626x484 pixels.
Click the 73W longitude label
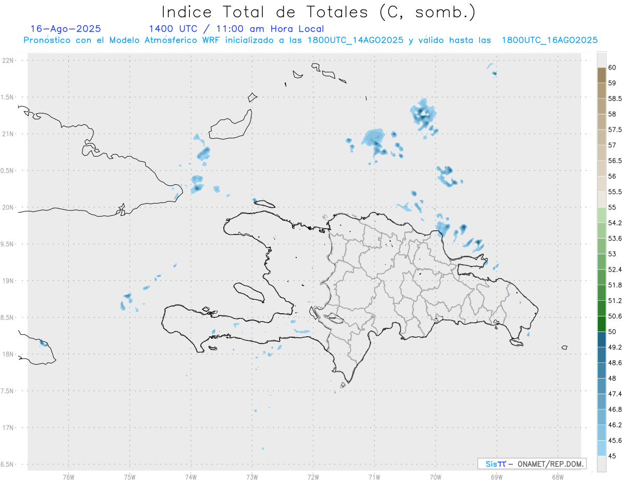(252, 477)
